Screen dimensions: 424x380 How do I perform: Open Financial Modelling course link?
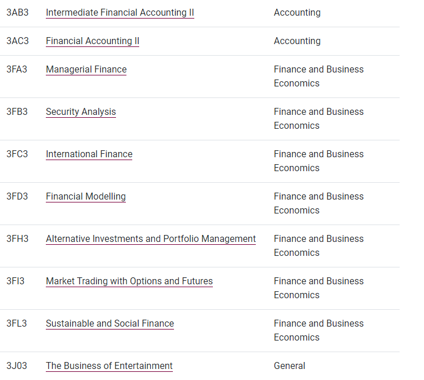click(86, 196)
